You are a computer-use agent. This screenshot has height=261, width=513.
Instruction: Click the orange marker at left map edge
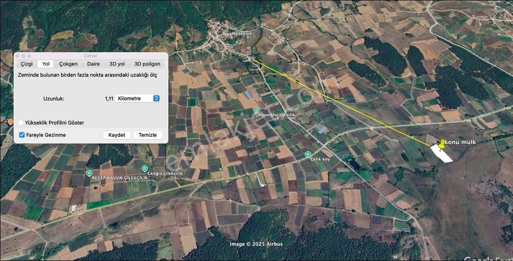coord(10,122)
